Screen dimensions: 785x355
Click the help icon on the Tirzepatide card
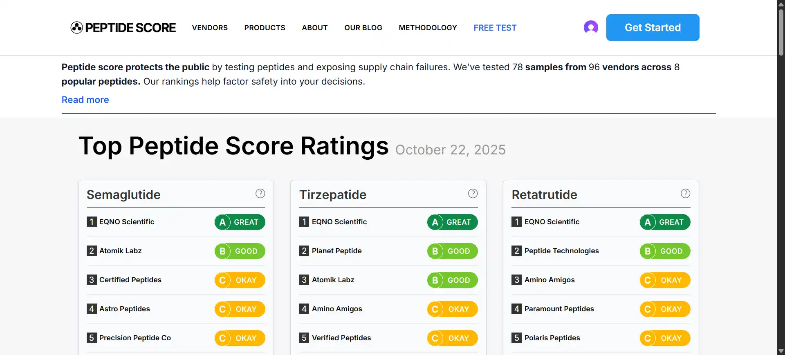click(x=473, y=193)
